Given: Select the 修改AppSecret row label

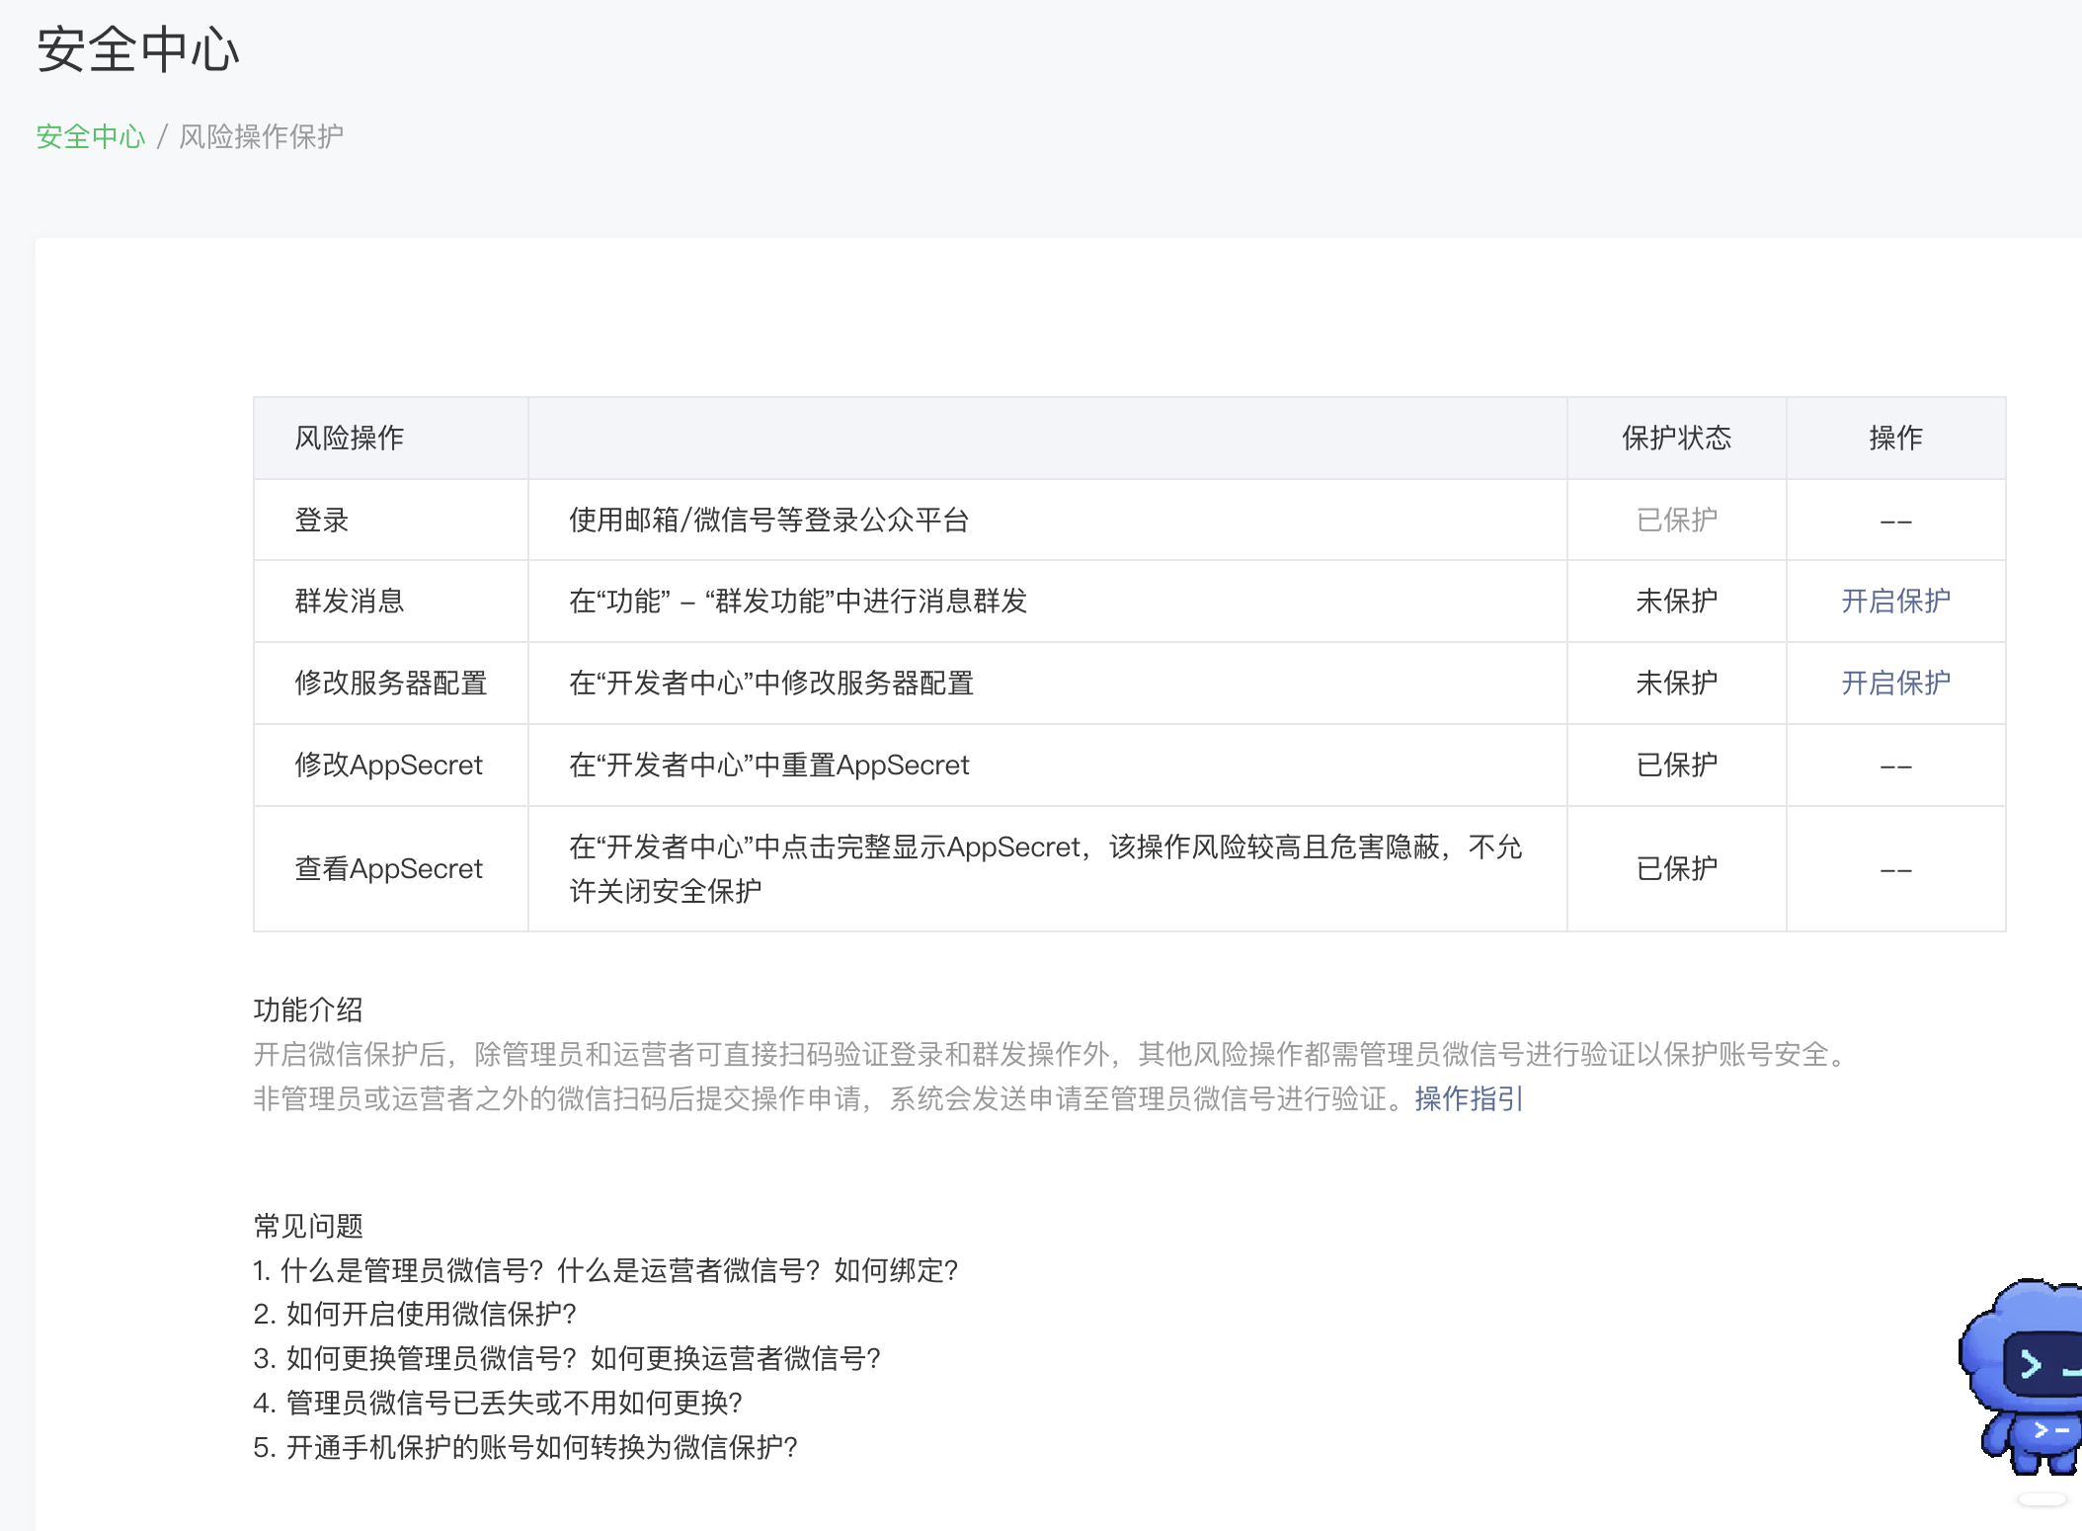Looking at the screenshot, I should [388, 765].
